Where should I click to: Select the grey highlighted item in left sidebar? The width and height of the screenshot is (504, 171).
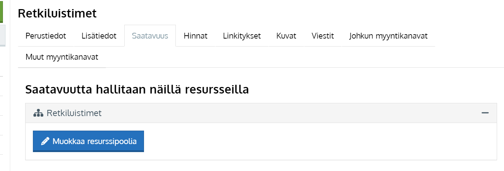pyautogui.click(x=2, y=35)
